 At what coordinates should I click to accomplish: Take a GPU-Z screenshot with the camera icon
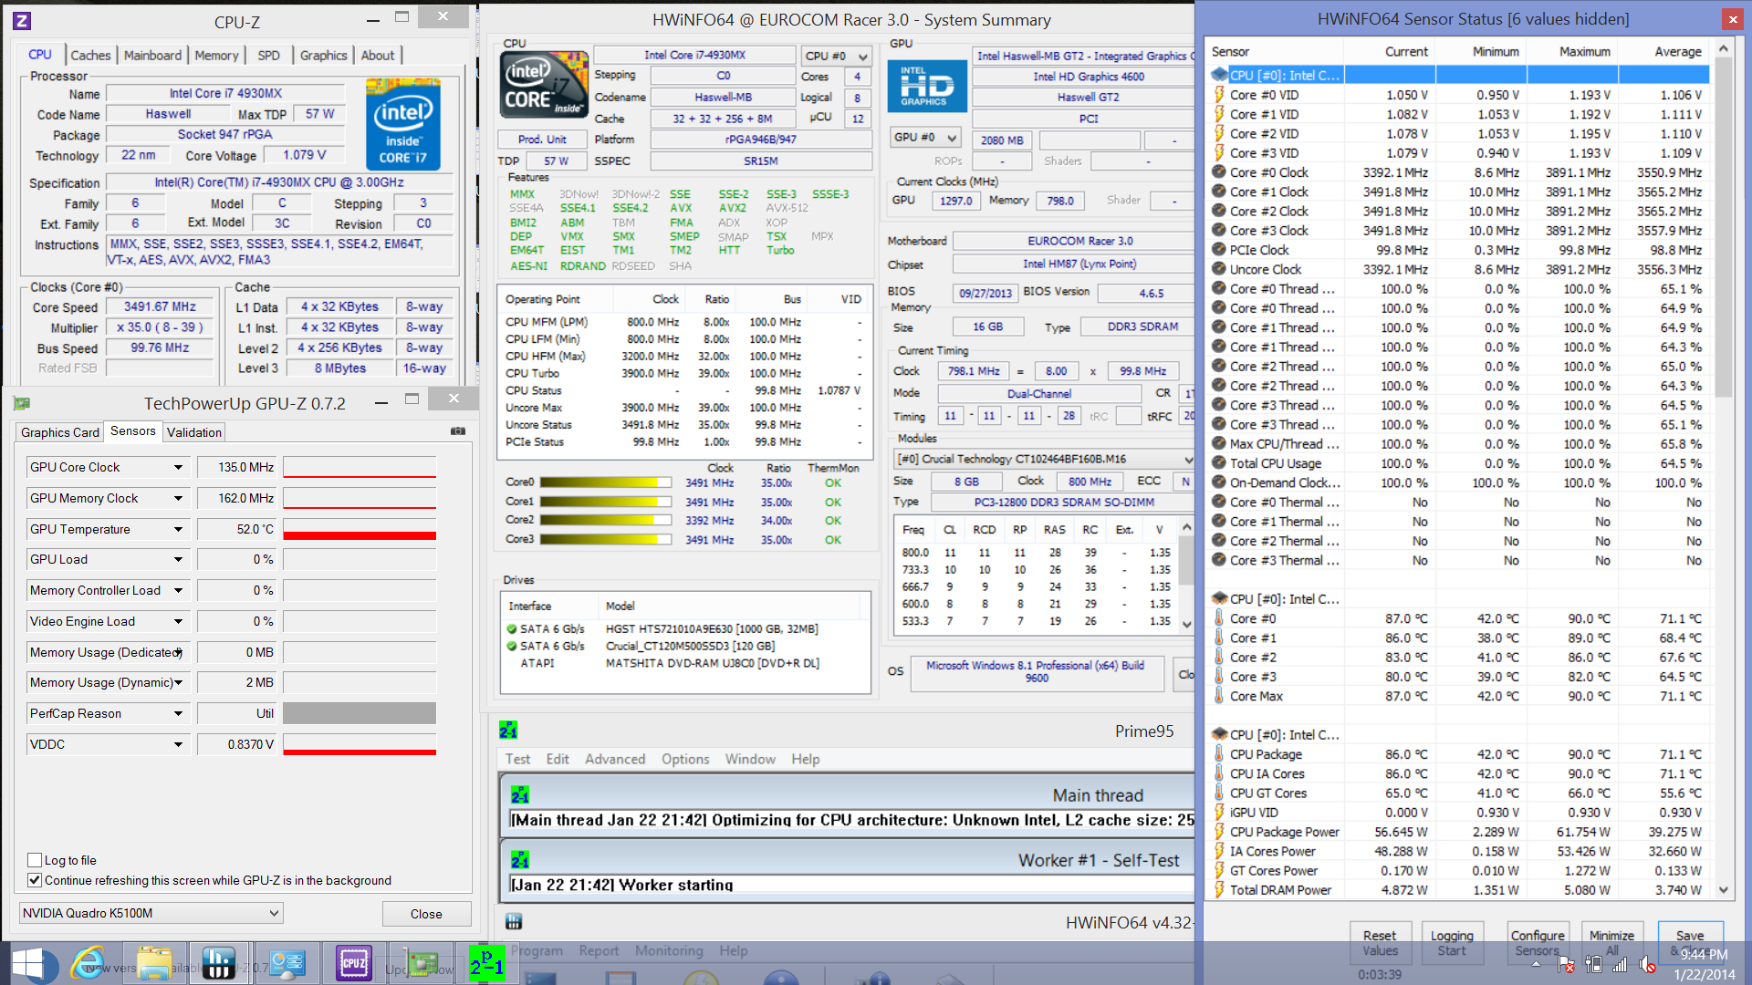(458, 431)
